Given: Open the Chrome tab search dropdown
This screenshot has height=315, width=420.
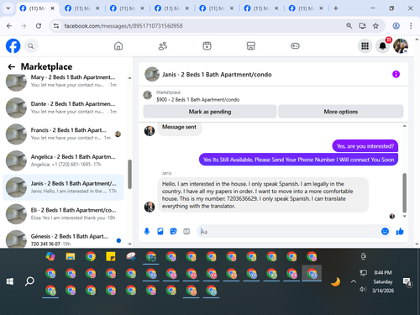Looking at the screenshot, I should pos(8,8).
